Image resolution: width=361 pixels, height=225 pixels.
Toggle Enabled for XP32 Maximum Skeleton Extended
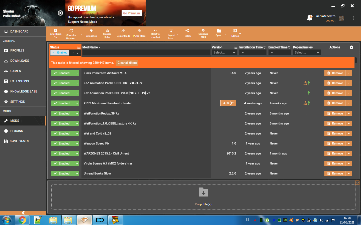coord(63,103)
